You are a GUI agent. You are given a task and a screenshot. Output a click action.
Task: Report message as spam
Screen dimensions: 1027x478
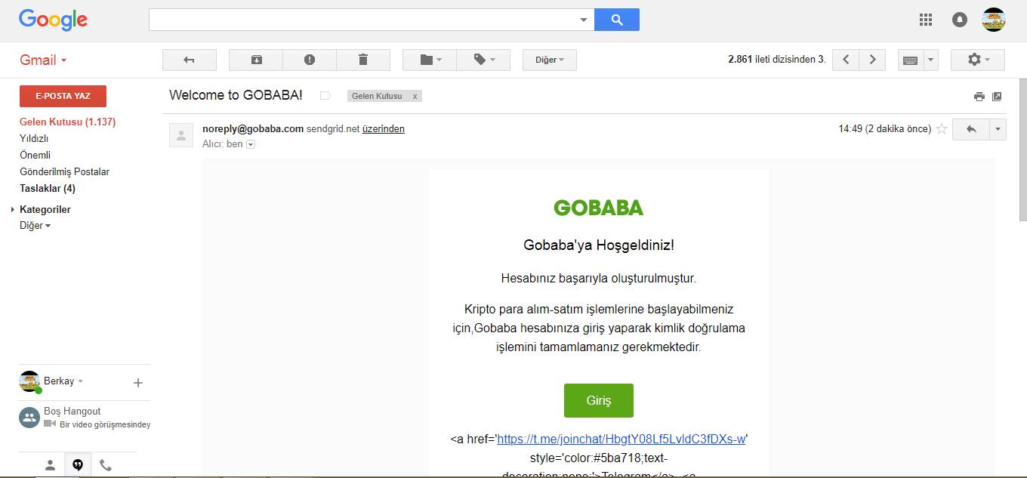310,60
